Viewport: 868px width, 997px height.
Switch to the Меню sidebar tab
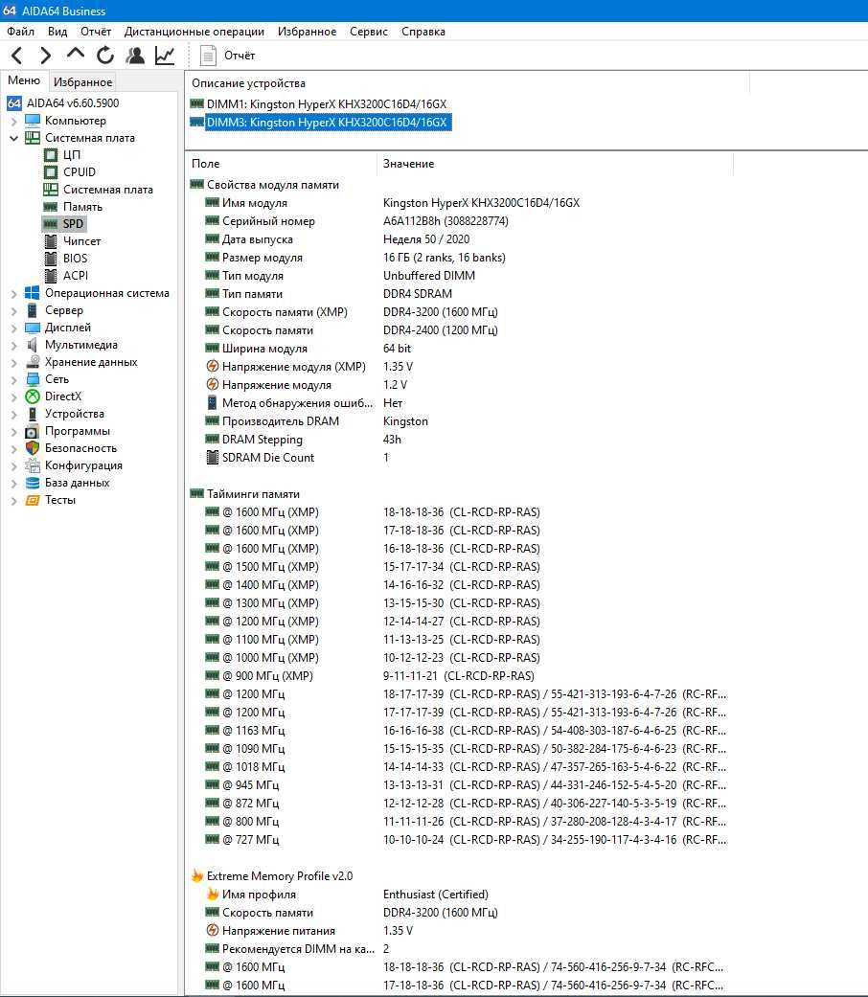(x=24, y=80)
